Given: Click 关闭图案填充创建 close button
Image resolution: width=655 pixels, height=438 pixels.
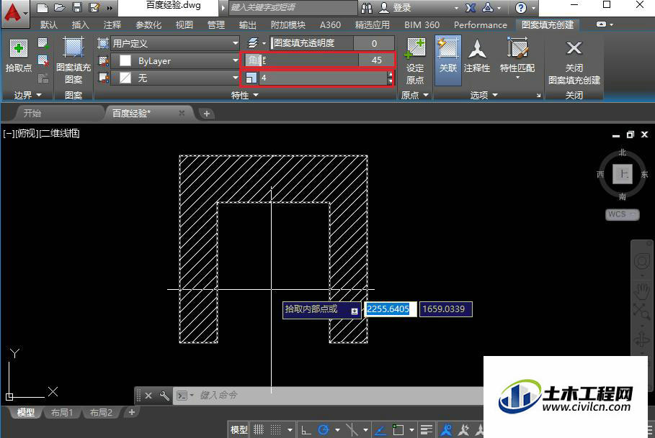Looking at the screenshot, I should 574,61.
